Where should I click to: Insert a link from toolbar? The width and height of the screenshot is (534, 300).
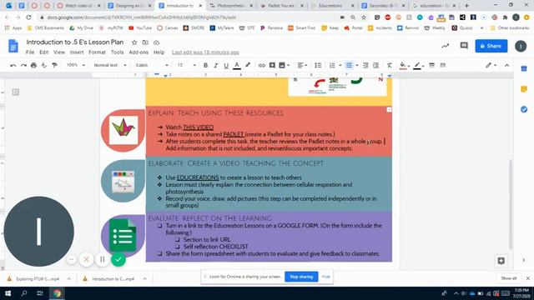tap(261, 65)
